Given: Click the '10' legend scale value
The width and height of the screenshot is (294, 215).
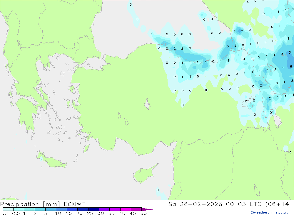Looking at the screenshot, I should (x=58, y=213).
